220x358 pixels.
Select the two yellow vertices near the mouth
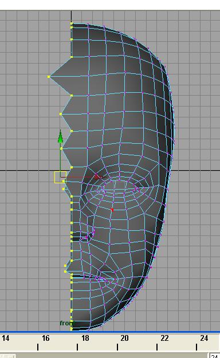coord(65,269)
